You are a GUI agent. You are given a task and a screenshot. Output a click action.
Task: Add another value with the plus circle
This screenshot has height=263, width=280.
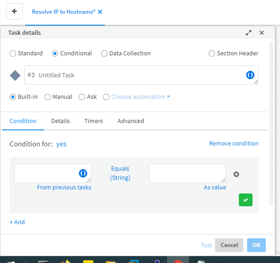point(236,174)
